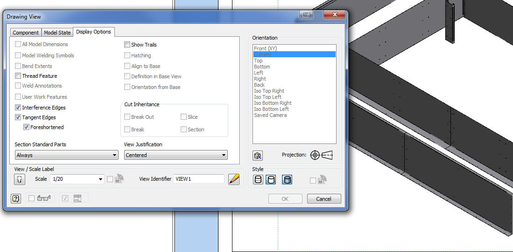Toggle the Bend Extents checkbox
513x252 pixels.
[x=18, y=66]
